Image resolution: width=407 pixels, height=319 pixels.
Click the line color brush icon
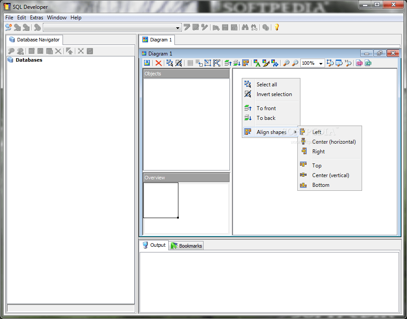[266, 63]
